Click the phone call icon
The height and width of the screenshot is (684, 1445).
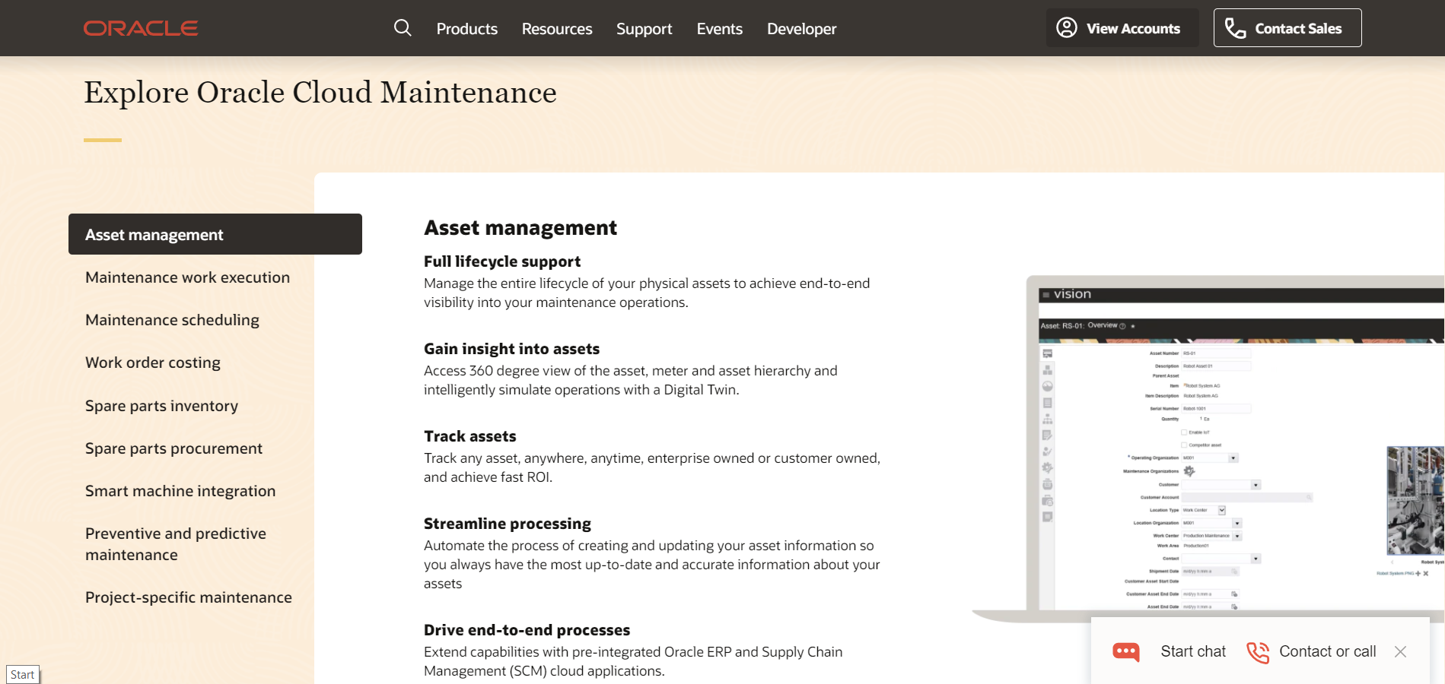[1258, 652]
